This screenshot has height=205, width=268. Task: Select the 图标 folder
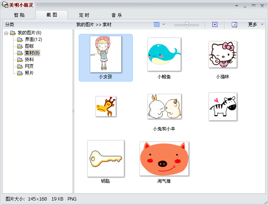[x=29, y=46]
